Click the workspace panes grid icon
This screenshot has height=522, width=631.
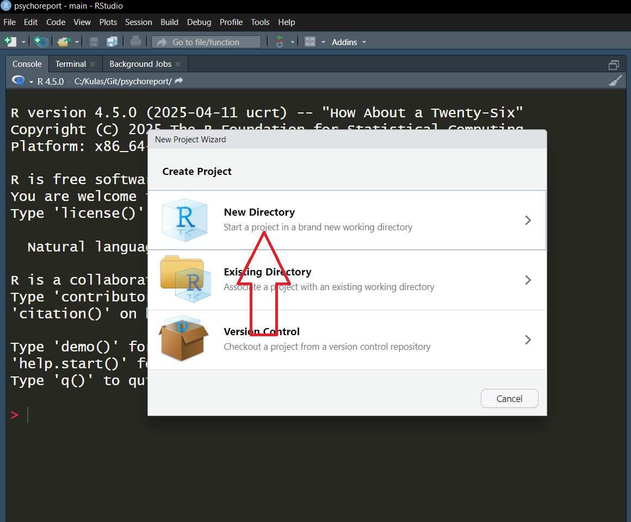pyautogui.click(x=310, y=42)
